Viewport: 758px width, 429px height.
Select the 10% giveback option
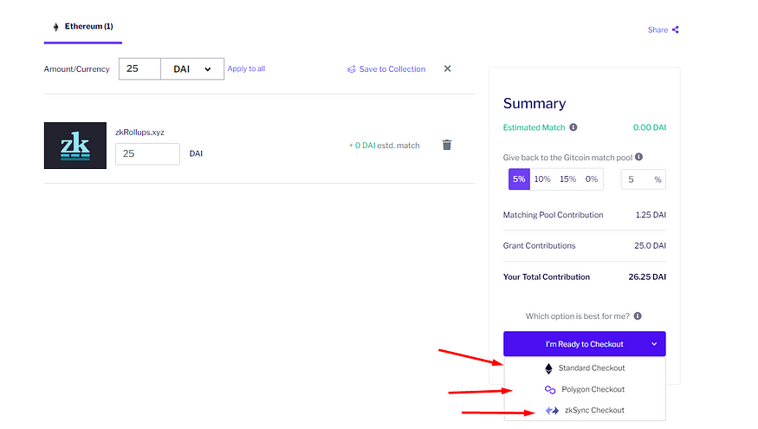click(x=542, y=179)
